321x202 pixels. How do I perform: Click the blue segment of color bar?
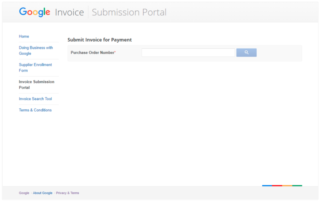pos(267,185)
